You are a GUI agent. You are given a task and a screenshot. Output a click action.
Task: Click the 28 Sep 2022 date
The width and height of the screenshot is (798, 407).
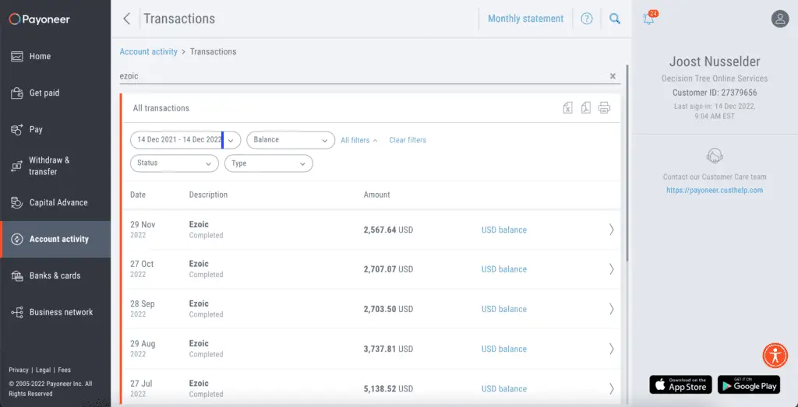[x=143, y=309]
